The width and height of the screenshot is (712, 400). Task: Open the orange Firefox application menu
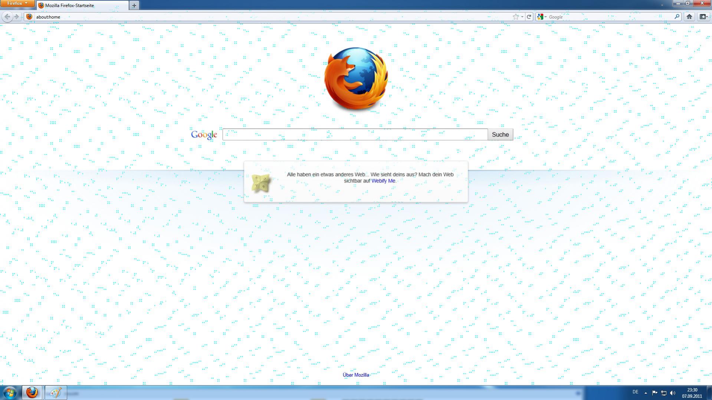point(17,3)
